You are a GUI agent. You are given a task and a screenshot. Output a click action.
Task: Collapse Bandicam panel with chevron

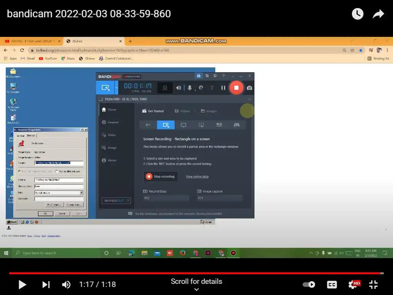pos(249,99)
